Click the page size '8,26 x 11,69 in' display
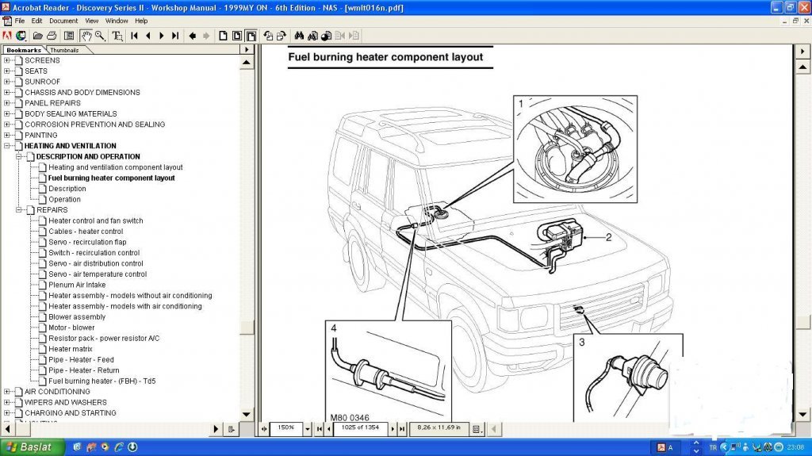Viewport: 812px width, 456px height. click(x=439, y=428)
